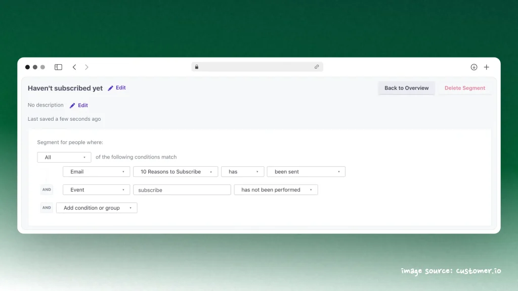This screenshot has width=518, height=291.
Task: Click the forward navigation arrow
Action: (87, 67)
